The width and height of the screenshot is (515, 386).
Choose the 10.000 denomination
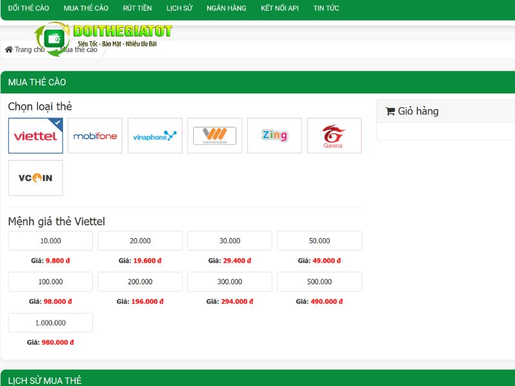[x=51, y=241]
